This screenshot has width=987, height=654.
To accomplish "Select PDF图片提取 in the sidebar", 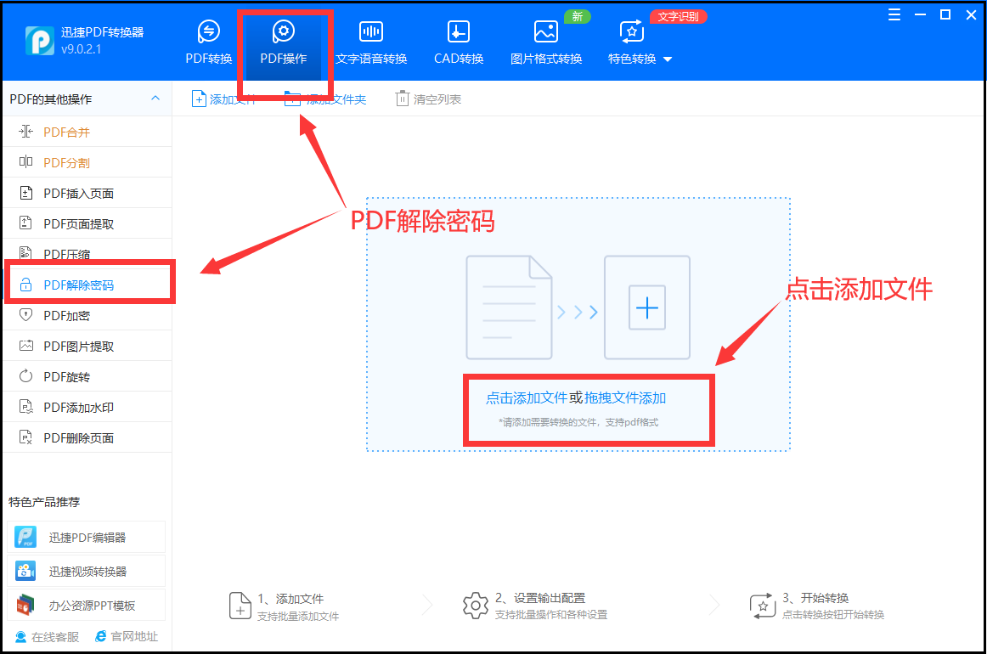I will [x=87, y=346].
